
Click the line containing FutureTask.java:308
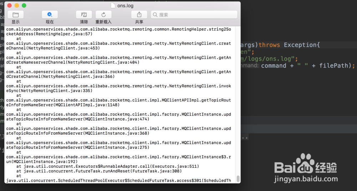(x=99, y=171)
